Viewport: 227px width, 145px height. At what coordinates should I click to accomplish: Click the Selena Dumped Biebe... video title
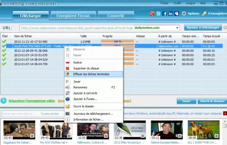[x=166, y=143]
